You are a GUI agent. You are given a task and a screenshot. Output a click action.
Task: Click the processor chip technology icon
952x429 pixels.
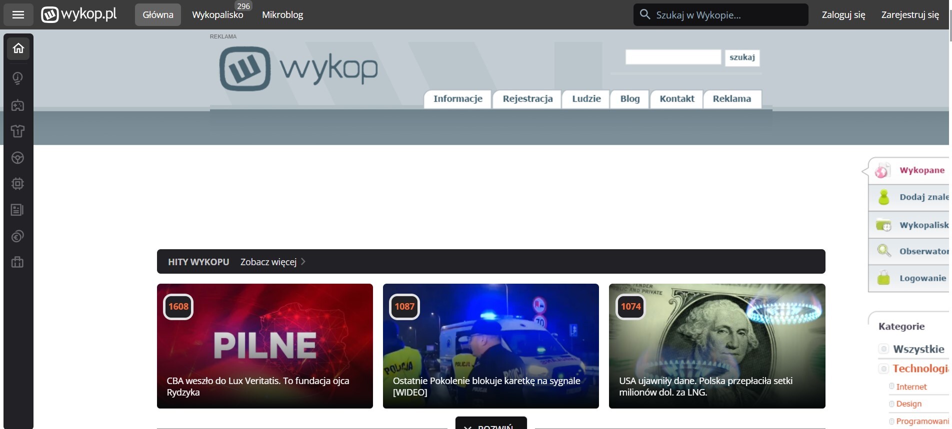[x=18, y=184]
